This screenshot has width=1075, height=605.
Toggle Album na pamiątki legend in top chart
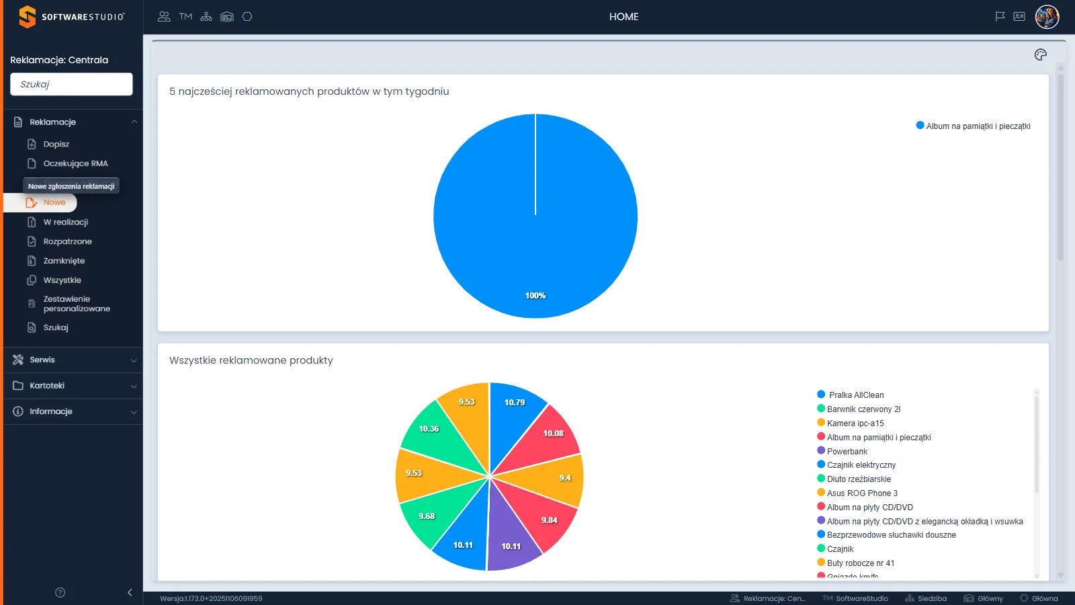tap(973, 126)
